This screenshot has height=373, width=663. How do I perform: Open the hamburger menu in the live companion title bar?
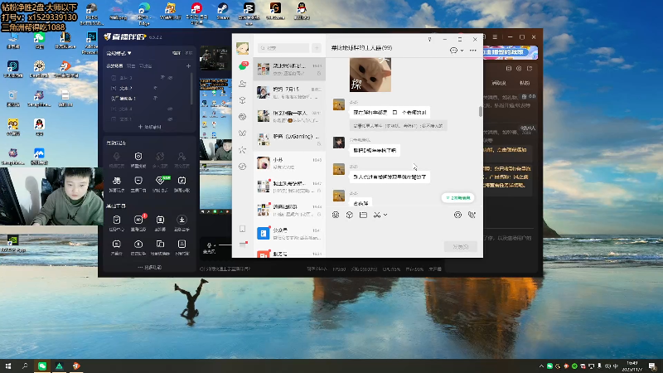[495, 37]
